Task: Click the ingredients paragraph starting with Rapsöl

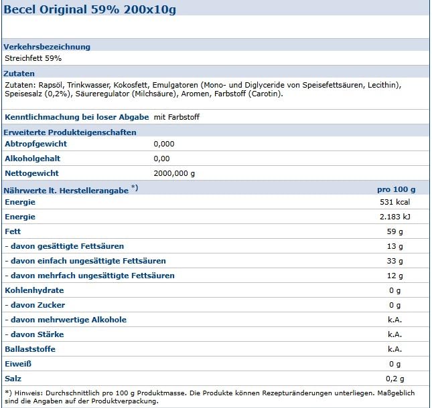Action: pyautogui.click(x=203, y=89)
